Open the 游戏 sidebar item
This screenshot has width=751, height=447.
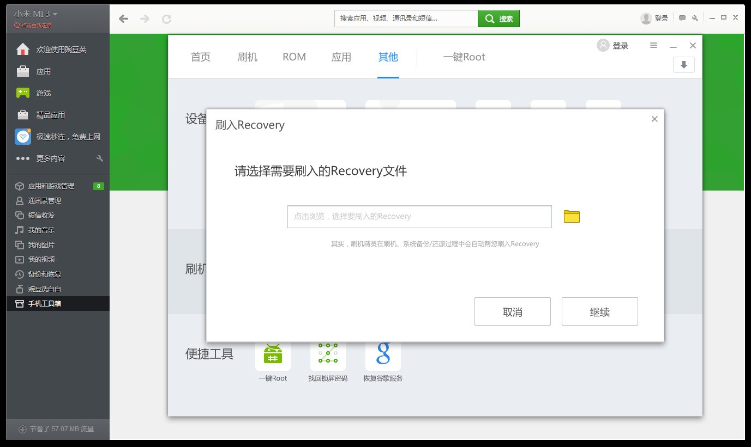[x=58, y=93]
